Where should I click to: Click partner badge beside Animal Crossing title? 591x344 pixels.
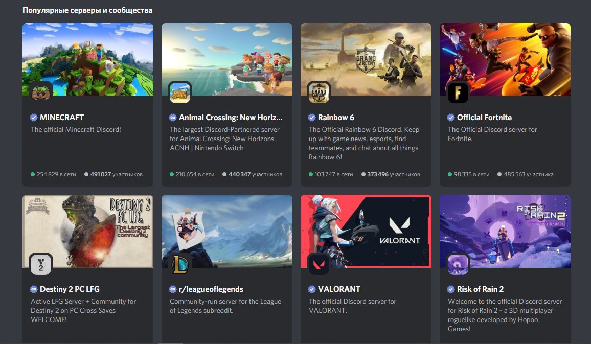(x=173, y=118)
